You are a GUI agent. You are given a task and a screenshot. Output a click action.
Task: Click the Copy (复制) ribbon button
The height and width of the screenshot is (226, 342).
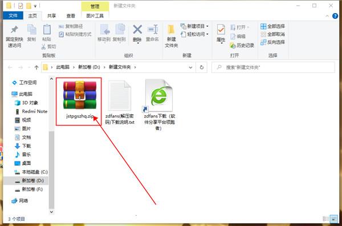(31, 33)
